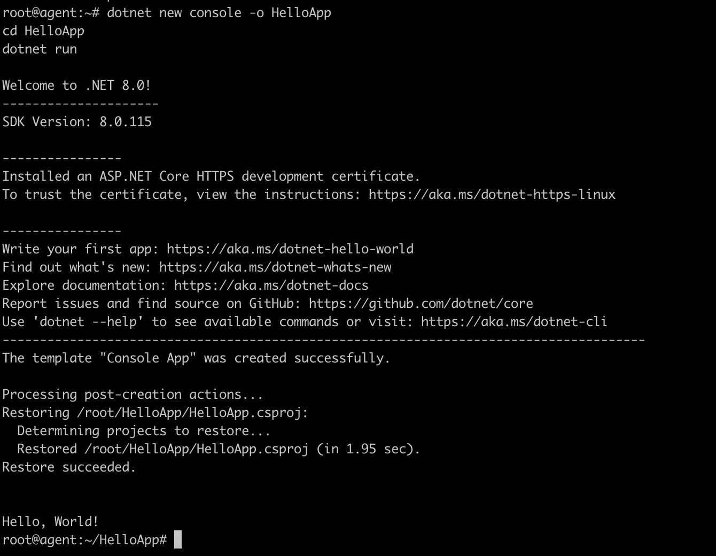Click the 'Installed an ASP.NET Core HTTPS' line
The height and width of the screenshot is (556, 716).
pyautogui.click(x=211, y=176)
